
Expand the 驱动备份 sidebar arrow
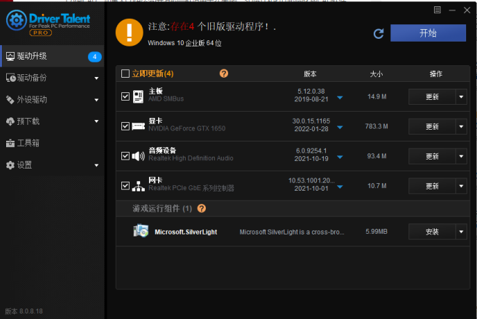click(96, 78)
